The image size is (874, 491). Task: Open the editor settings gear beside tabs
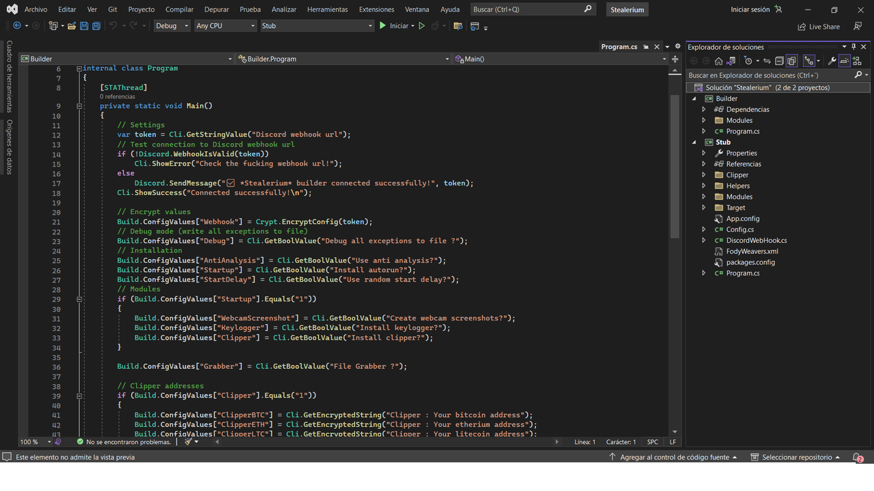coord(678,46)
